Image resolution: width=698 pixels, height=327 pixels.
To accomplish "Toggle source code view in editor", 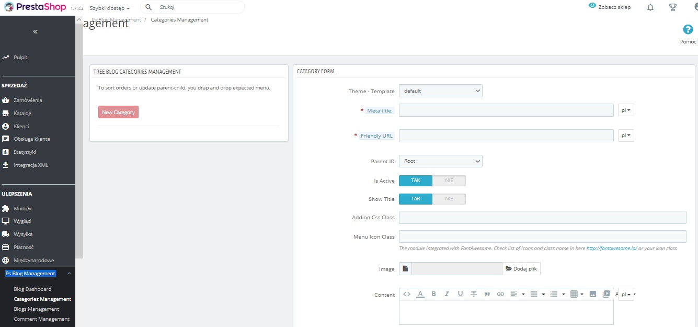I will 407,294.
